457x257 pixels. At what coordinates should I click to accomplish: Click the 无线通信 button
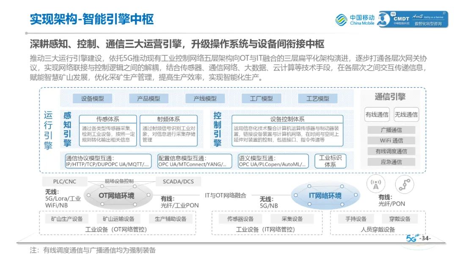(x=406, y=114)
